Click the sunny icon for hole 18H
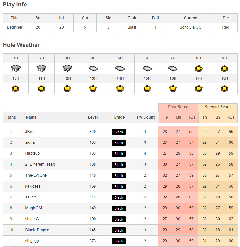The width and height of the screenshot is (240, 247). pos(225,88)
